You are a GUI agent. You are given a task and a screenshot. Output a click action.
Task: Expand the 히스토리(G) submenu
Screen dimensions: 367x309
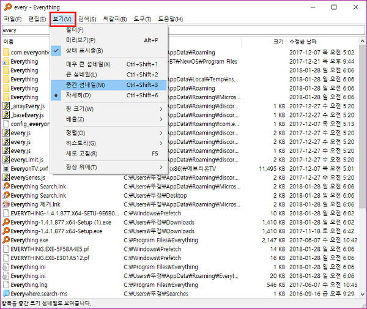109,143
